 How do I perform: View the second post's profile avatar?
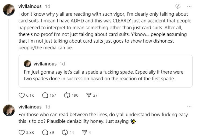(9, 110)
